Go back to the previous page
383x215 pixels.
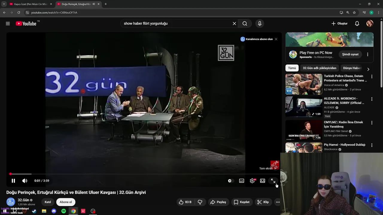coord(4,13)
